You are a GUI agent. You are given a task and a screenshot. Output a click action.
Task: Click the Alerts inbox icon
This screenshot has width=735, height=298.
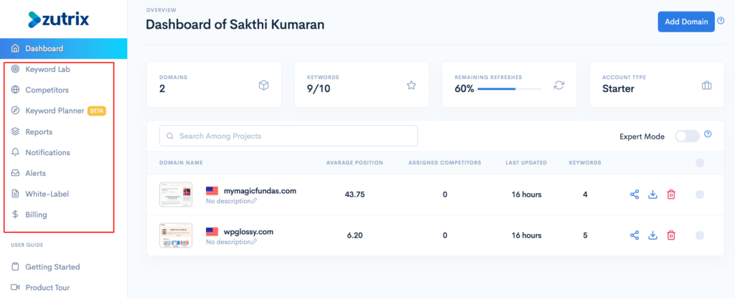click(x=16, y=173)
